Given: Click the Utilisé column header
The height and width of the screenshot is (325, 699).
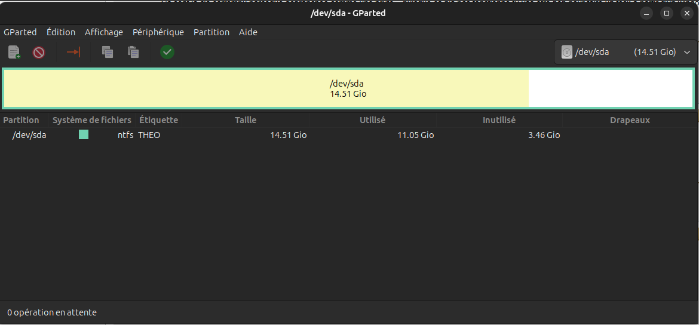Looking at the screenshot, I should tap(373, 120).
